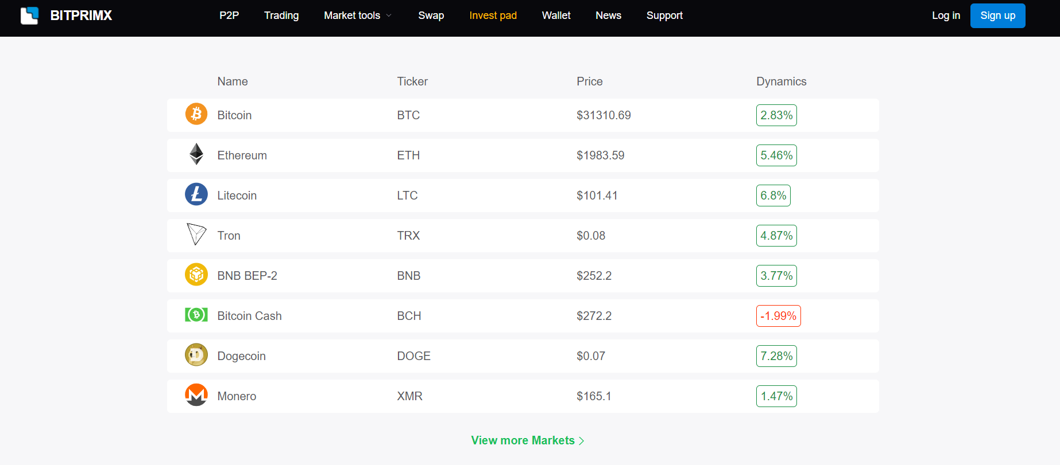Click the chevron next to View more Markets
This screenshot has height=465, width=1060.
pos(582,440)
